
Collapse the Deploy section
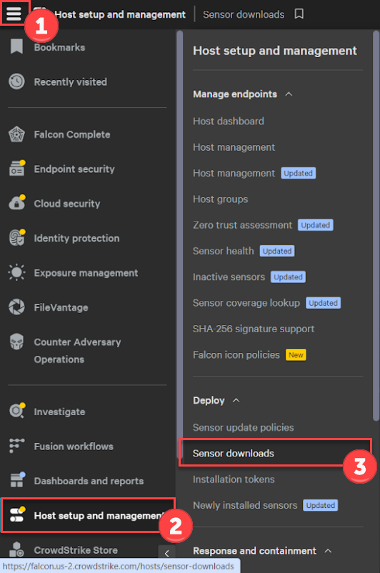[236, 400]
